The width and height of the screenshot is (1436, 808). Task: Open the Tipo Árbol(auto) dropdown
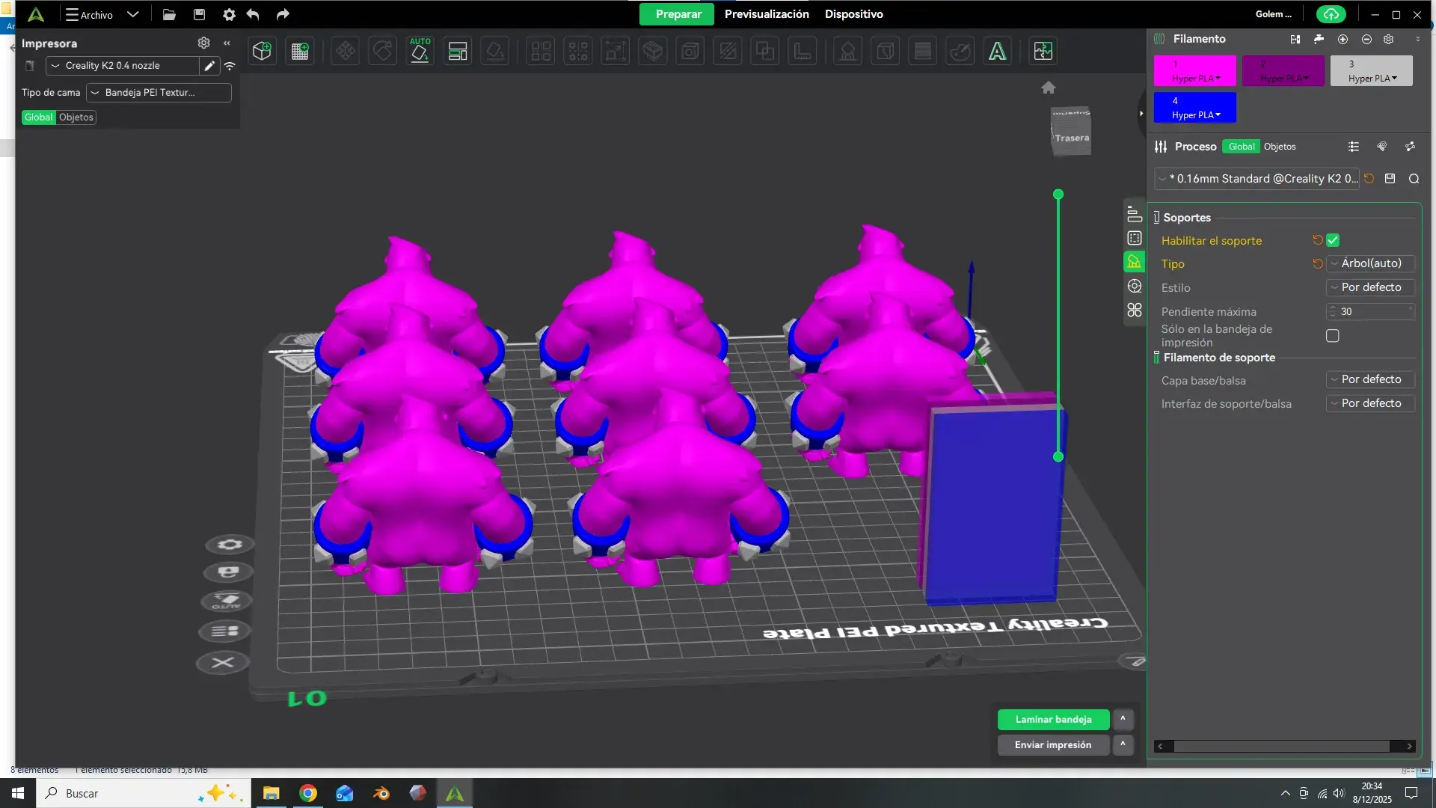click(1371, 263)
